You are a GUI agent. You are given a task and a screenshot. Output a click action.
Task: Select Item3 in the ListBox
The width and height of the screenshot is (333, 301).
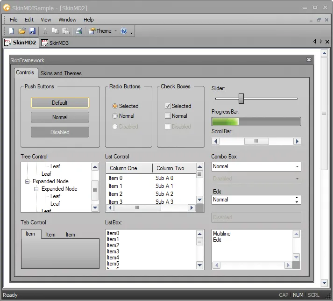(113, 251)
